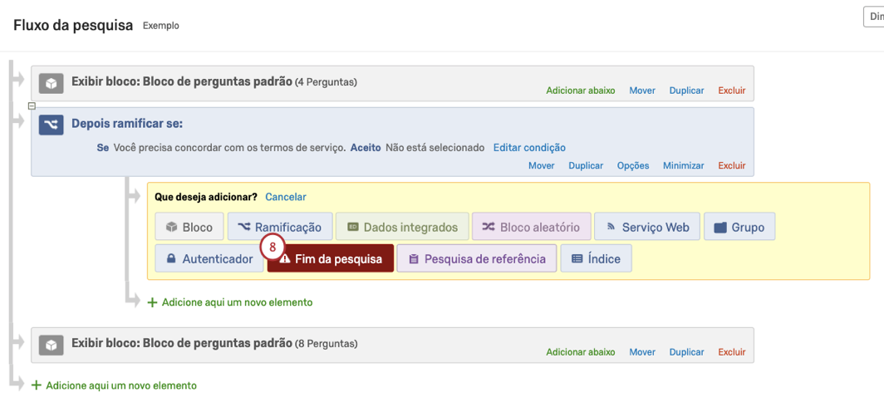Click Duplicar on 8 Perguntas block

tap(686, 352)
